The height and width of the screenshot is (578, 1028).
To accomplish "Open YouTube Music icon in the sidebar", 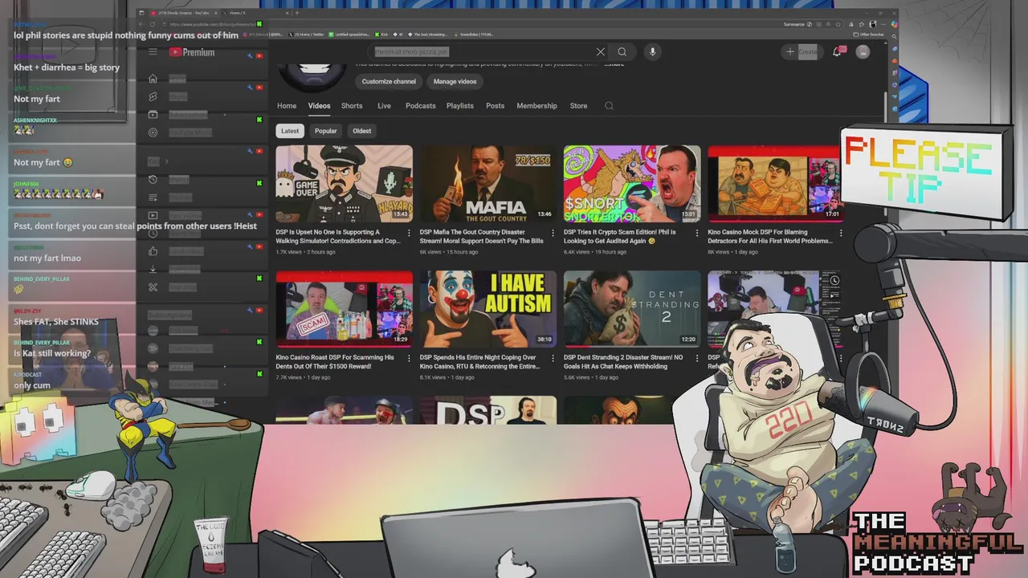I will click(153, 132).
